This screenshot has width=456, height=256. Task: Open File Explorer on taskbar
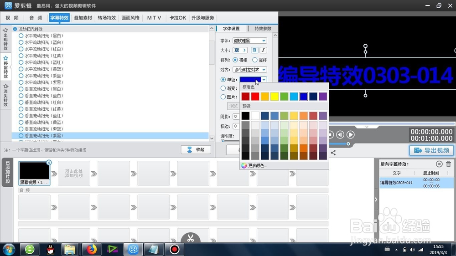coord(70,249)
